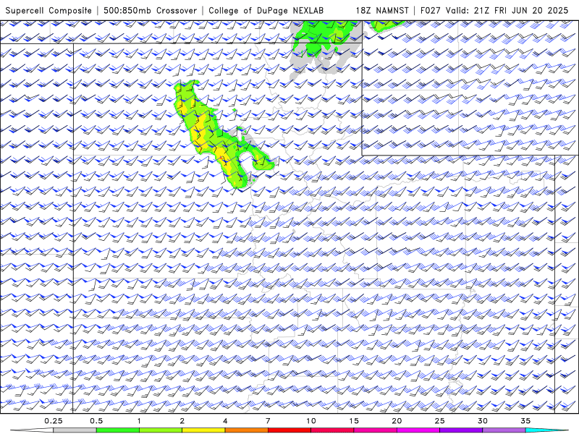579x434 pixels.
Task: Click the '20' legend value
Action: click(x=397, y=421)
